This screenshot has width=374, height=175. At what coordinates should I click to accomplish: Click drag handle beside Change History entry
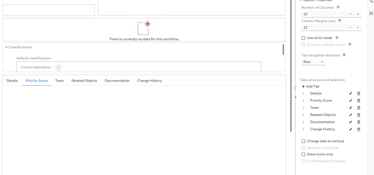click(303, 129)
